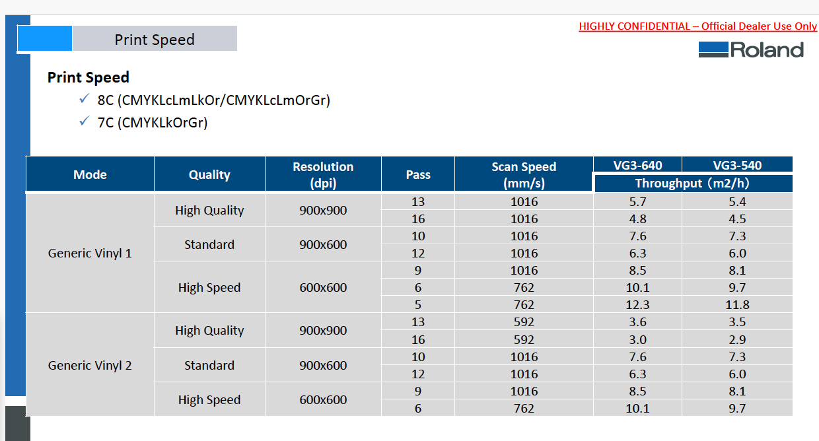Viewport: 819px width, 441px height.
Task: Click the Mode column header
Action: tap(90, 174)
